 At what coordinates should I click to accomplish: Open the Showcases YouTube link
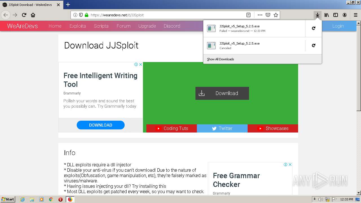click(x=273, y=128)
